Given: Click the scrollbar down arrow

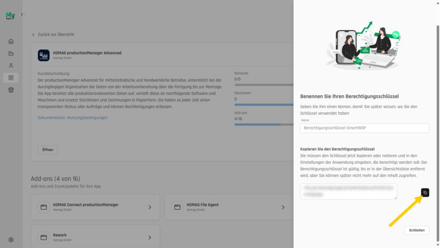Looking at the screenshot, I should 438,245.
